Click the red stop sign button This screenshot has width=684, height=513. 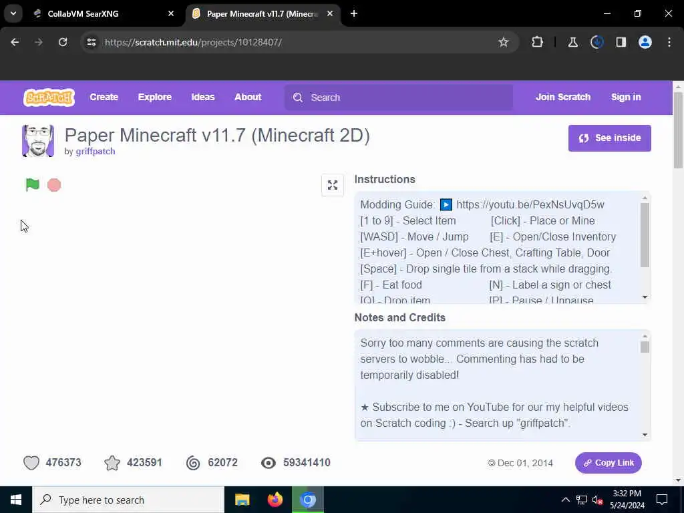(x=54, y=185)
